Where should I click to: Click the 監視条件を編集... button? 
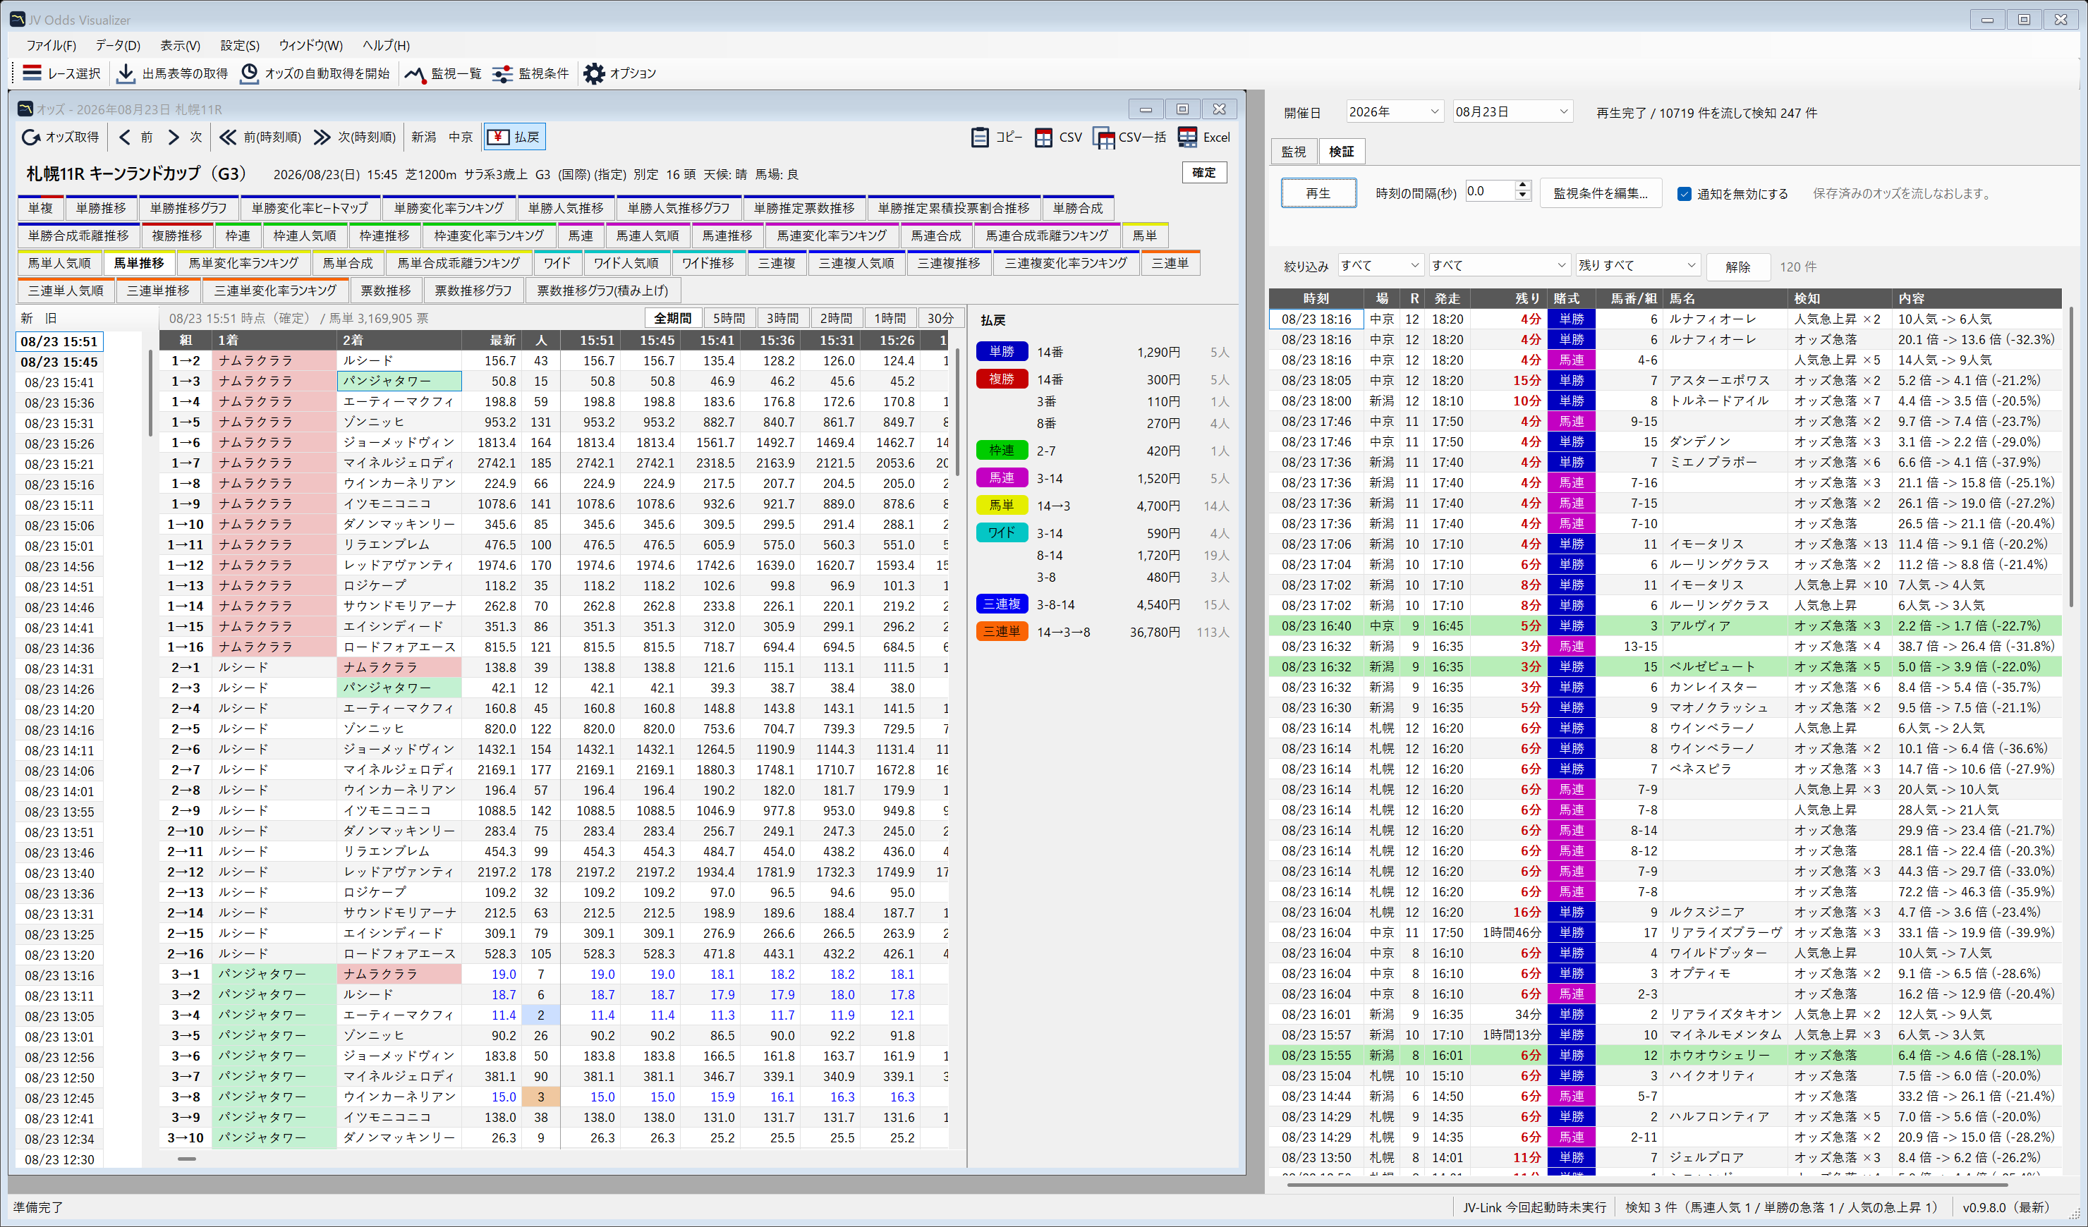(x=1601, y=193)
